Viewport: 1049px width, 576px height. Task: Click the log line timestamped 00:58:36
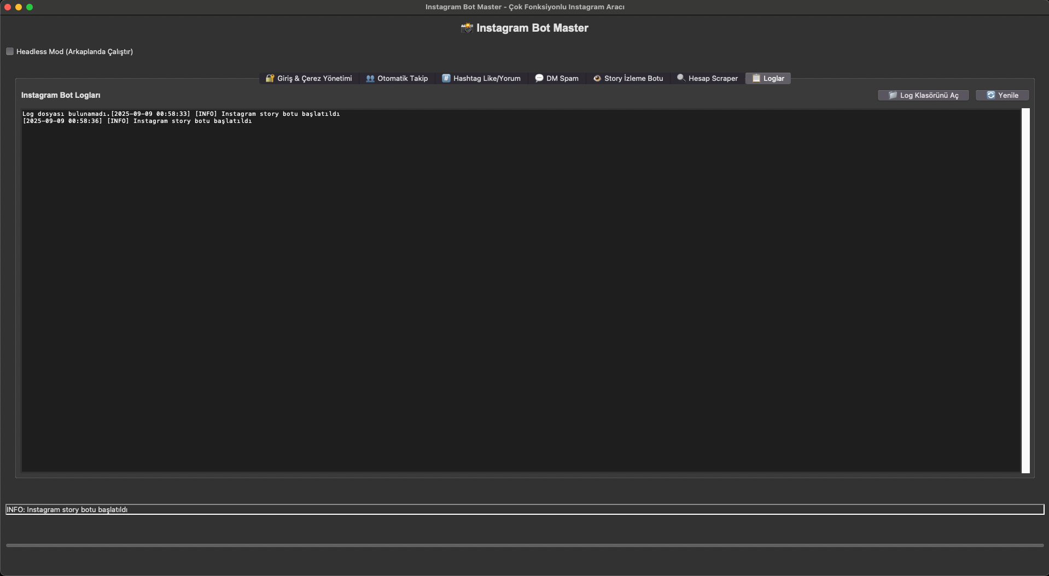137,121
